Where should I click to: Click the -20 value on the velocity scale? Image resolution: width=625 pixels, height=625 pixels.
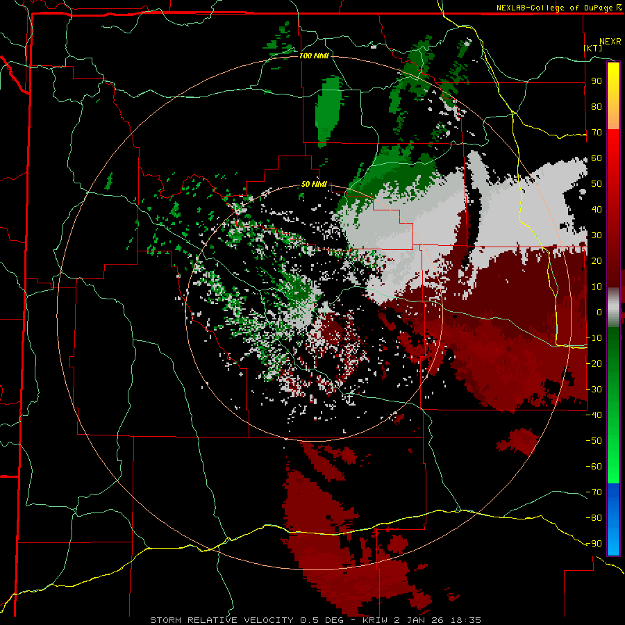pos(594,364)
